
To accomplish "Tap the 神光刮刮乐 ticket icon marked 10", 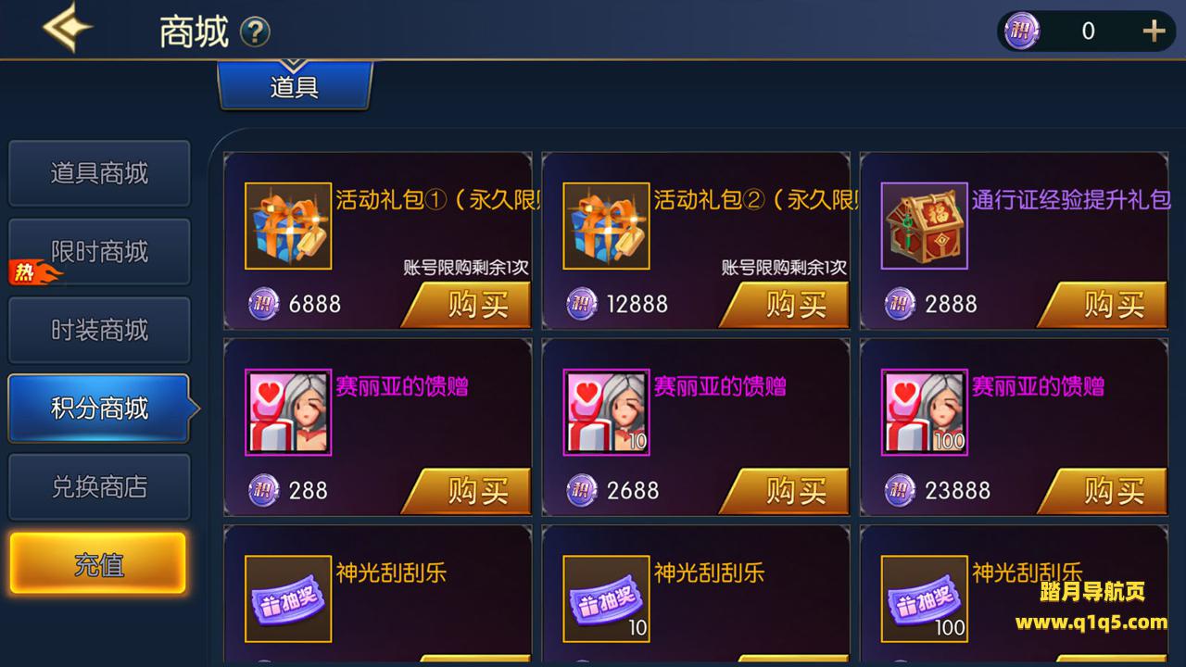I will click(606, 598).
